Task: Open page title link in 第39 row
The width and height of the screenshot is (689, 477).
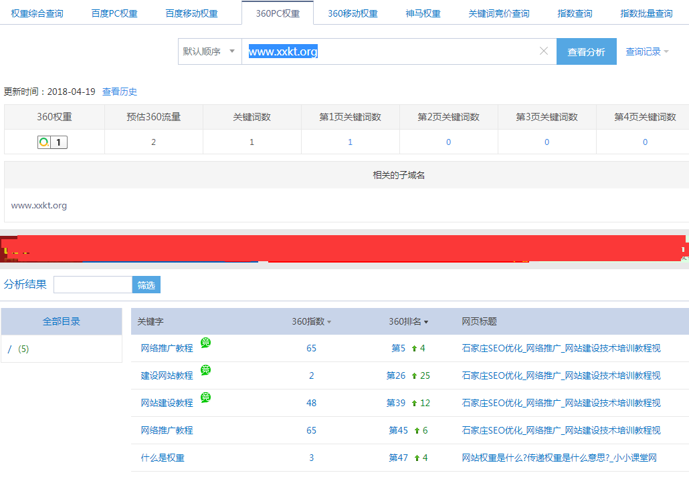Action: pos(561,403)
